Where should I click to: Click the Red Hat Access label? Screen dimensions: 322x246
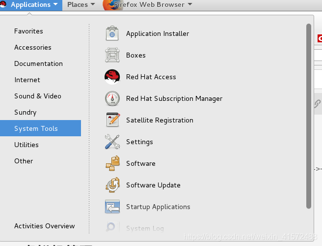point(151,77)
